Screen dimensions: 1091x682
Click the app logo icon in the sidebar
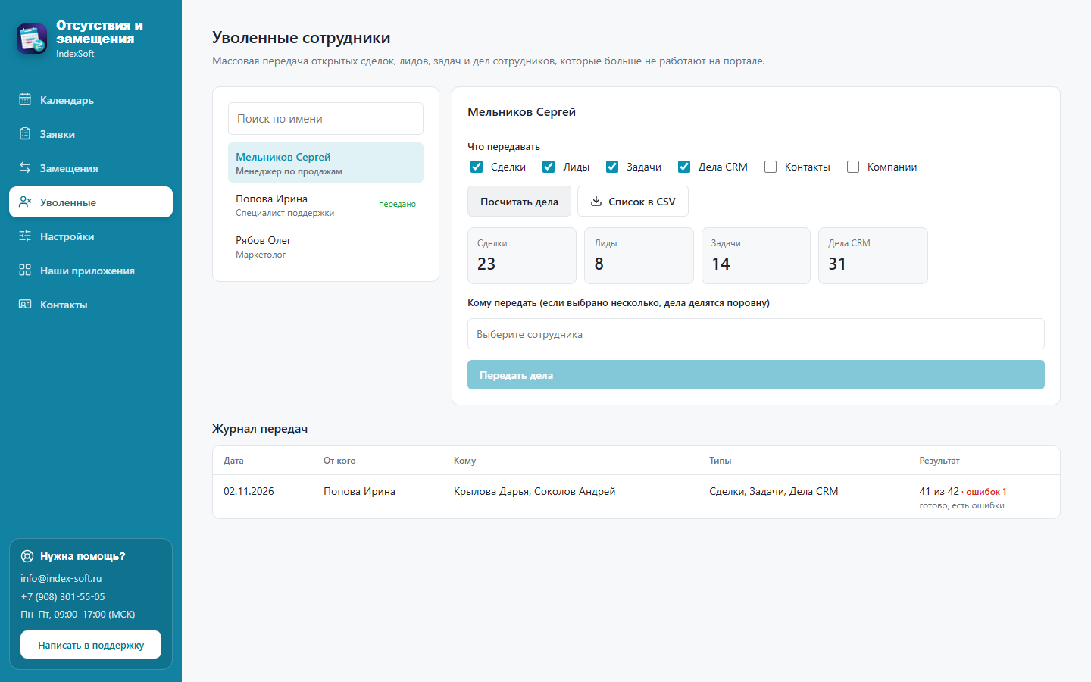point(32,39)
